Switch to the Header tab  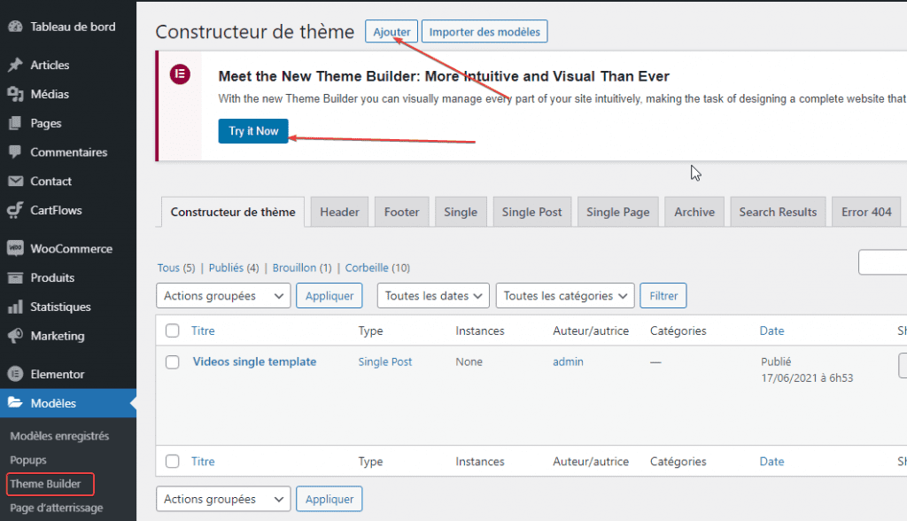[339, 211]
